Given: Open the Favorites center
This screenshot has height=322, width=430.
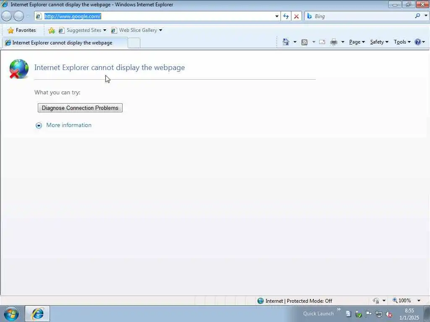Looking at the screenshot, I should point(22,30).
